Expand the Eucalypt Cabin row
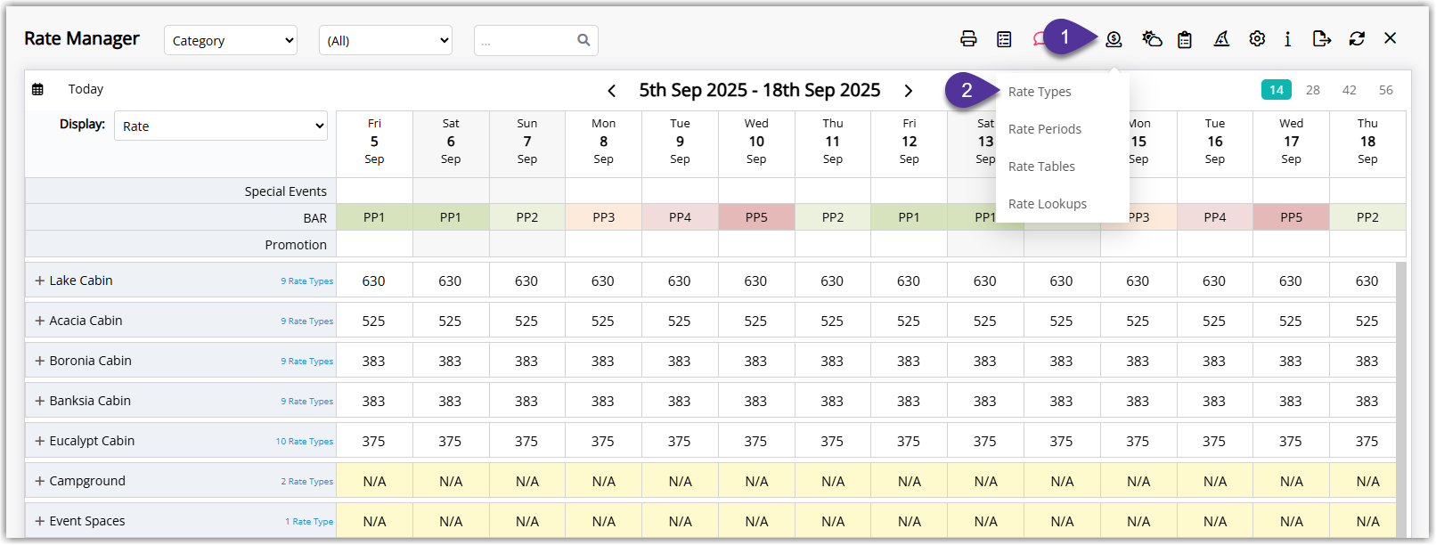 point(39,441)
